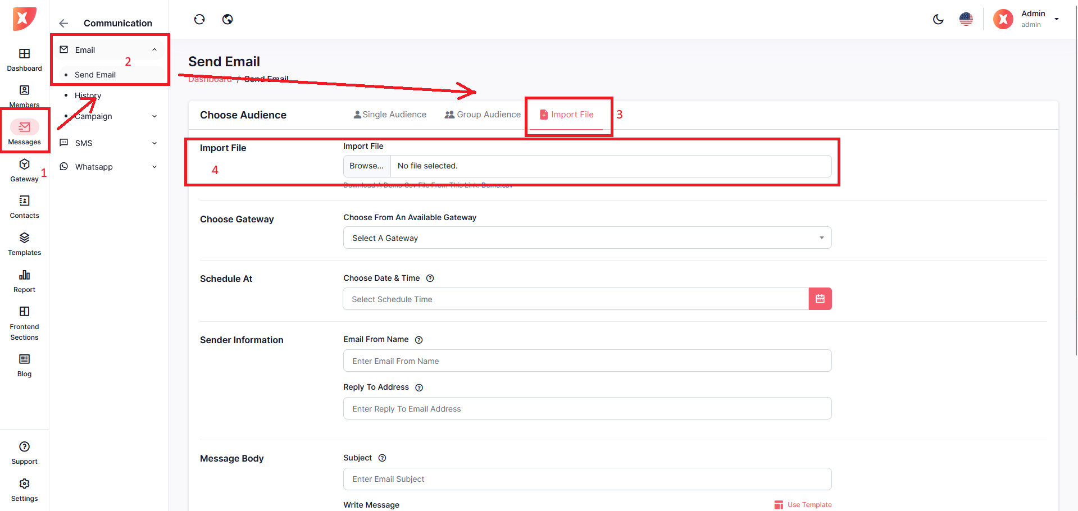1078x511 pixels.
Task: Open the Admin profile menu
Action: pos(1026,19)
